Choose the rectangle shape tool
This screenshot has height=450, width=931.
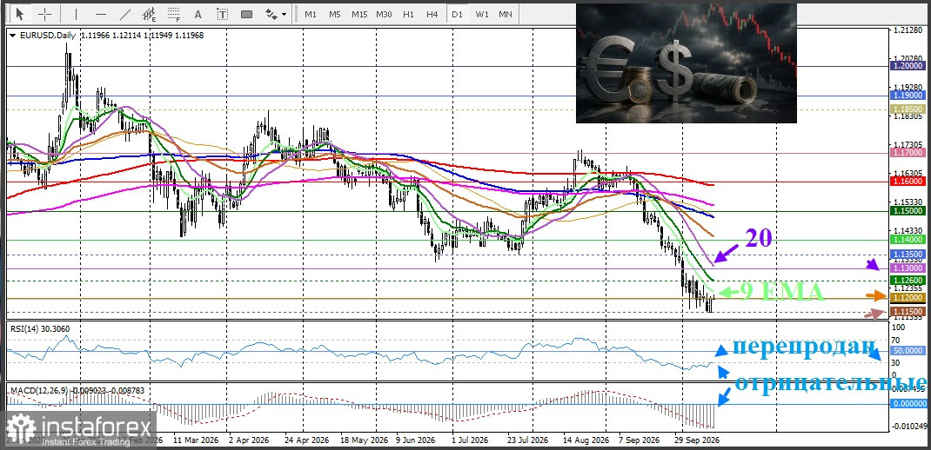pyautogui.click(x=246, y=14)
